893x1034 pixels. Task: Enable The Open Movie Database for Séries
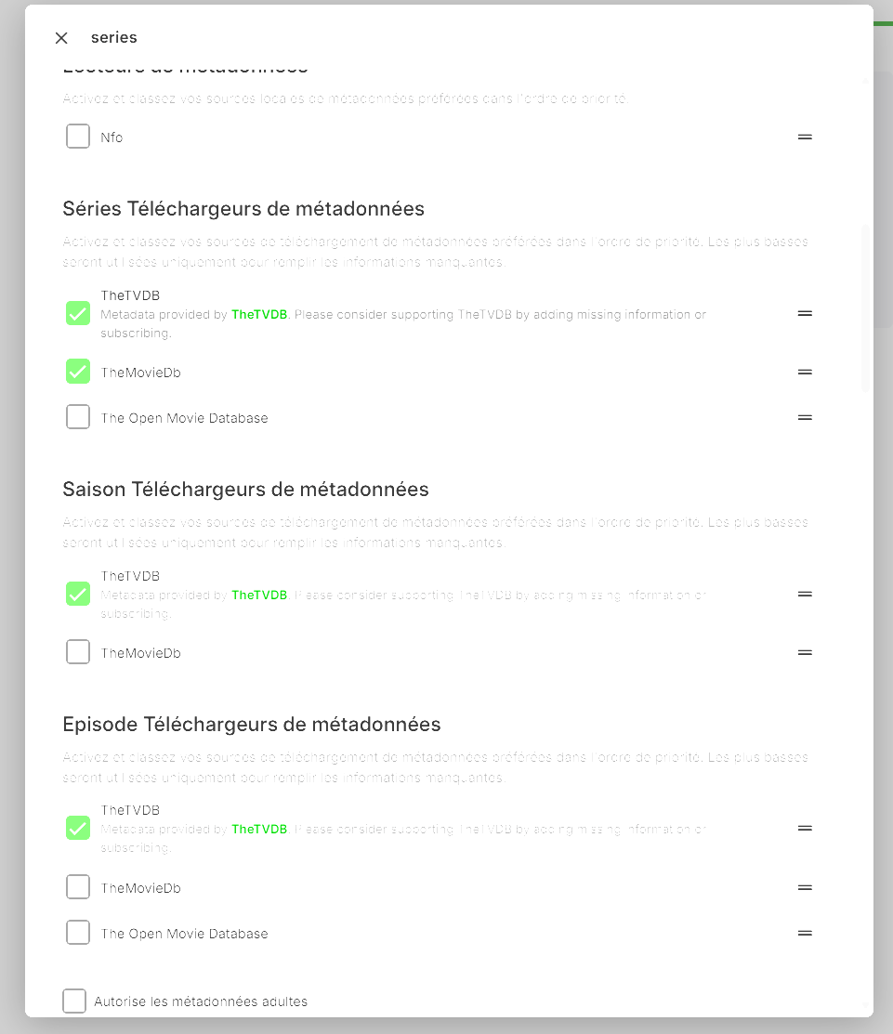click(78, 417)
